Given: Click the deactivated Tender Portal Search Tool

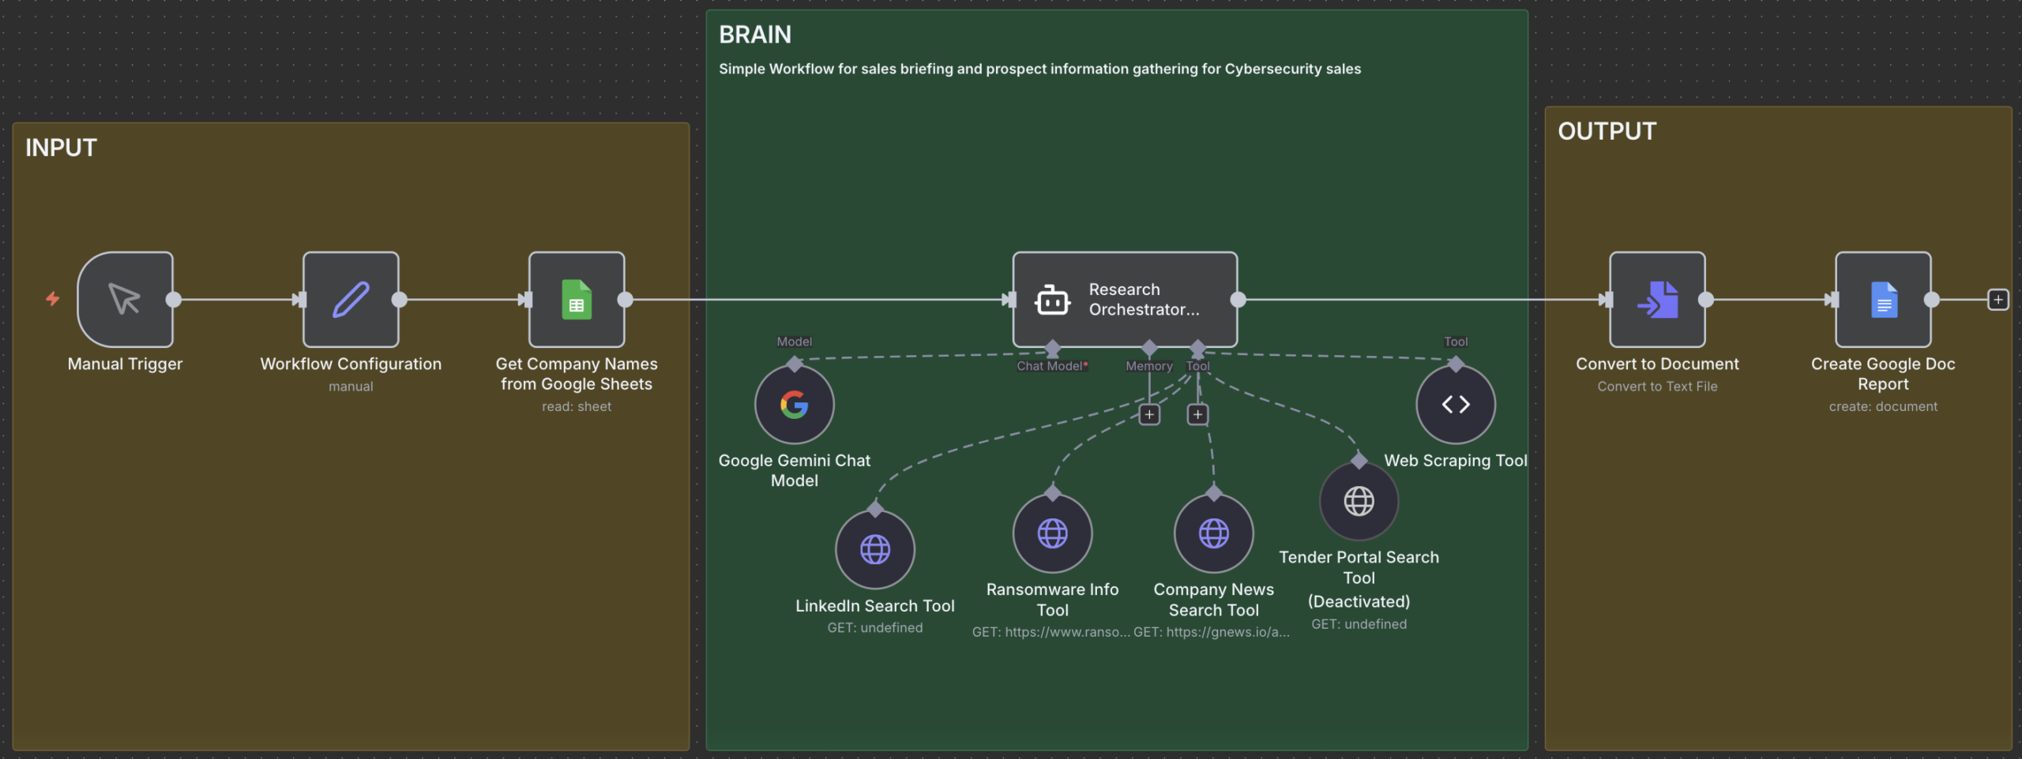Looking at the screenshot, I should point(1359,501).
